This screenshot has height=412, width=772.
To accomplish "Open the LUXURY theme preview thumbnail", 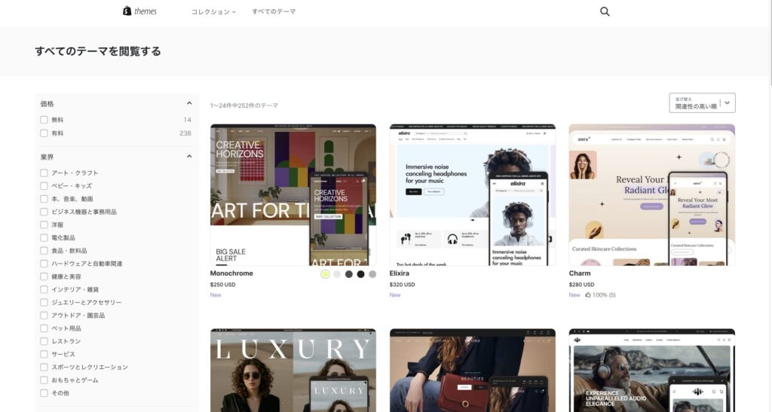I will [293, 371].
